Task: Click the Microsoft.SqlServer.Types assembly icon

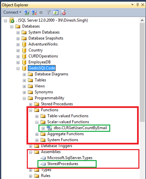Action: (43, 158)
